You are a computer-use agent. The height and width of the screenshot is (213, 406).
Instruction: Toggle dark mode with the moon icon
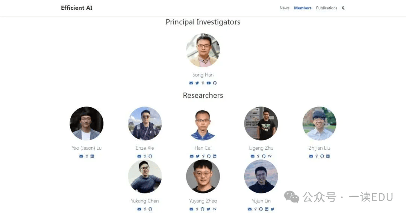point(344,8)
